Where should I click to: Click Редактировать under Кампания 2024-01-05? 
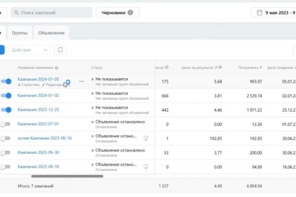tap(56, 85)
